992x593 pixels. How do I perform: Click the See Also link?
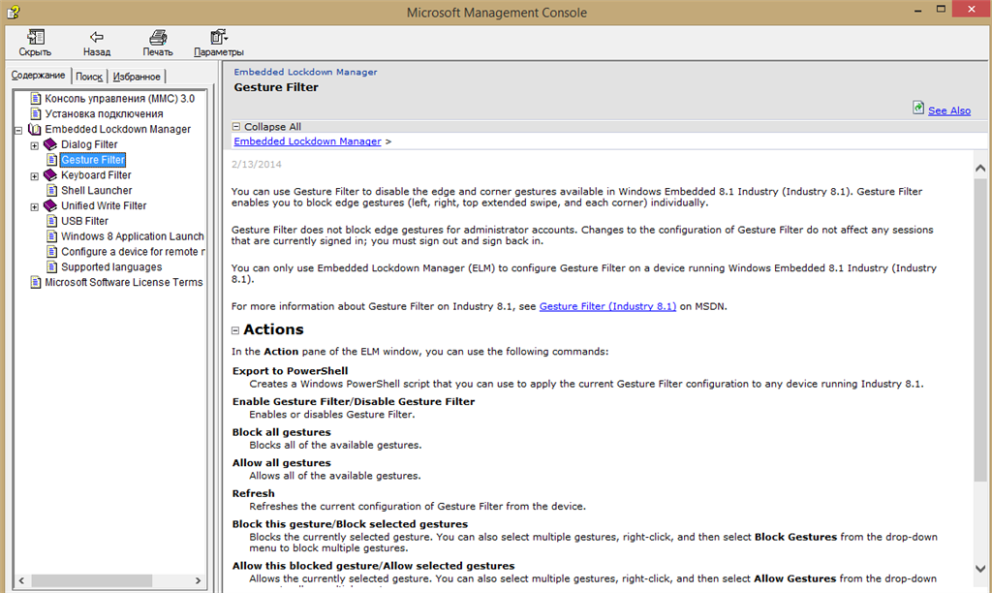coord(949,110)
